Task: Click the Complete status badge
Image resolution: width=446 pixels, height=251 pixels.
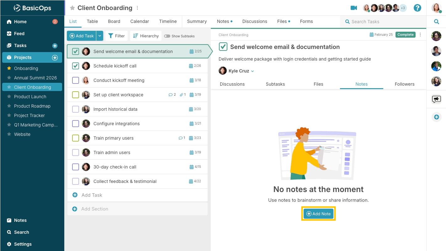Action: click(406, 35)
